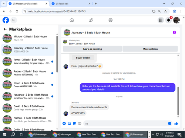
Task: Send a thumbs-up like
Action: (176, 123)
